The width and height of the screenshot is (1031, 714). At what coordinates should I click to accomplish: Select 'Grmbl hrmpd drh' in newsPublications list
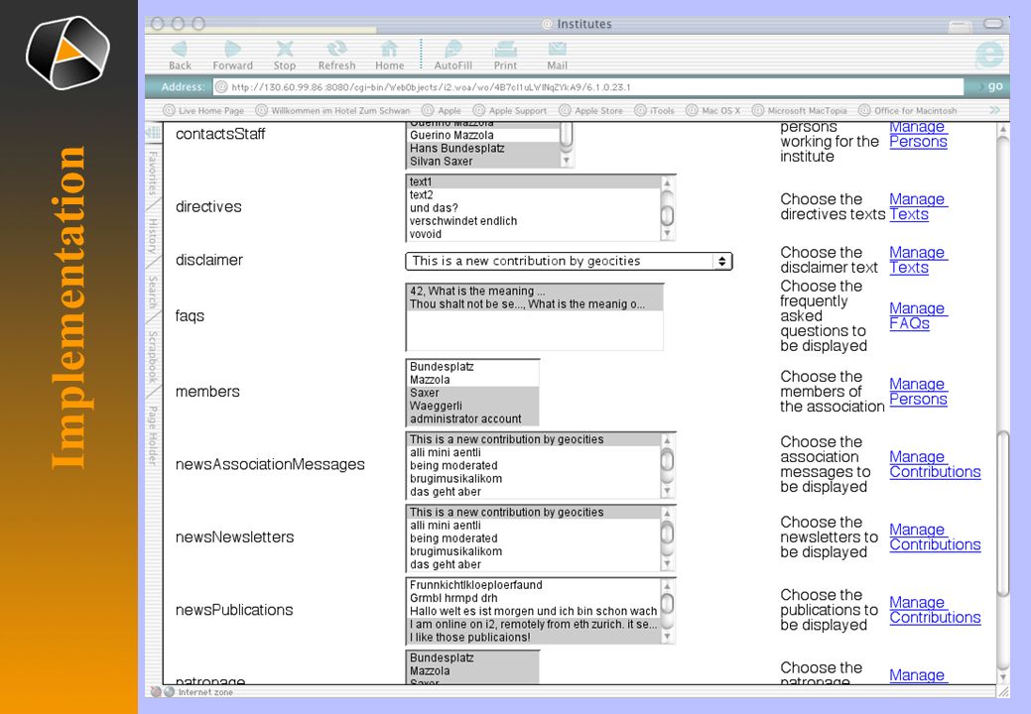[534, 598]
